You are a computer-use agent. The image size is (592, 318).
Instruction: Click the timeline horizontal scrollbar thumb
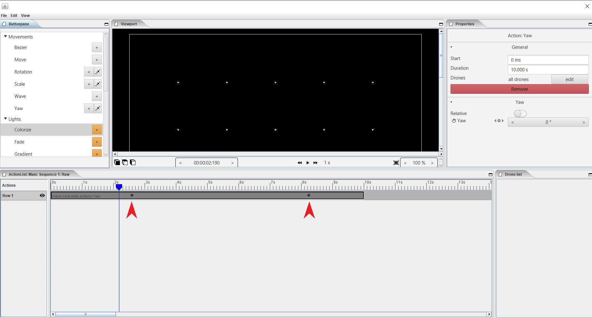coord(85,314)
